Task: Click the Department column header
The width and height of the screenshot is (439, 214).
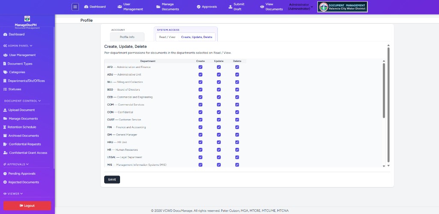Action: [148, 61]
